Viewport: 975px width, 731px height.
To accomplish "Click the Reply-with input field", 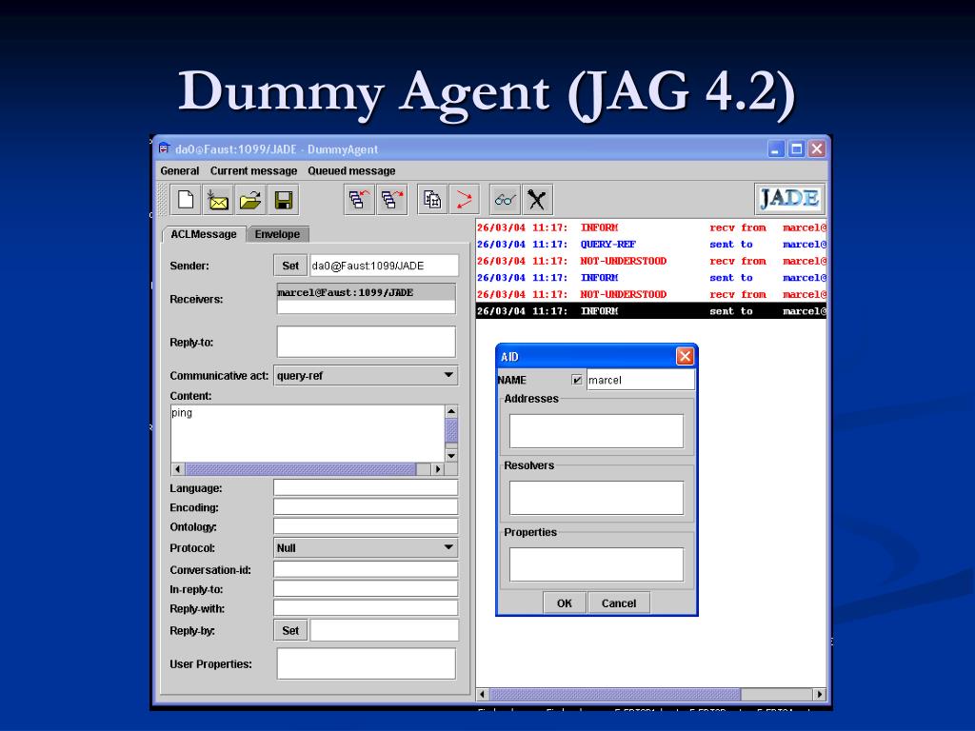I will point(366,607).
